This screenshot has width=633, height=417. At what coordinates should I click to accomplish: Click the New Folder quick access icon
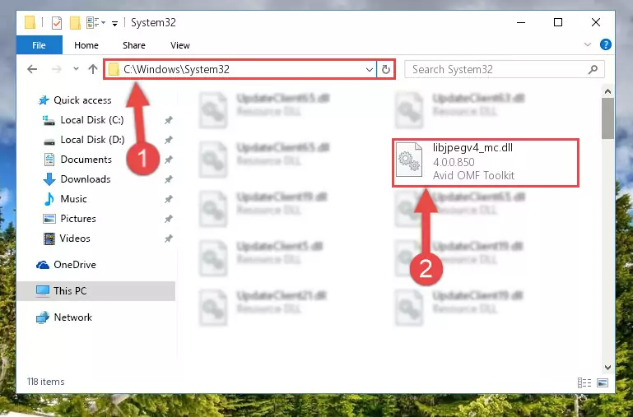75,23
